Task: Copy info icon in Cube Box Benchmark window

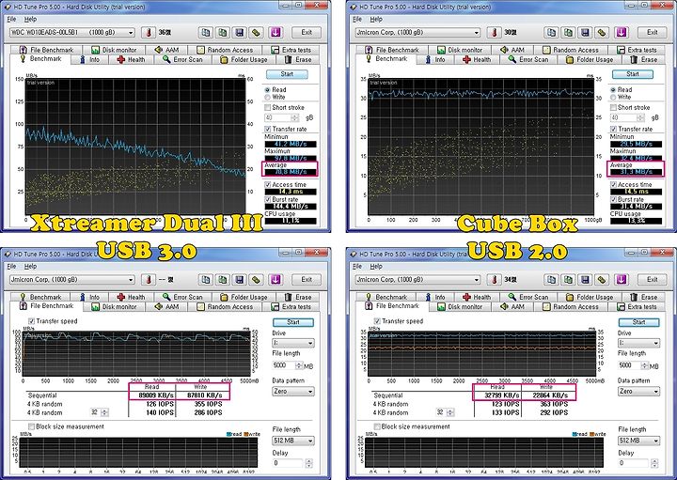Action: (551, 33)
